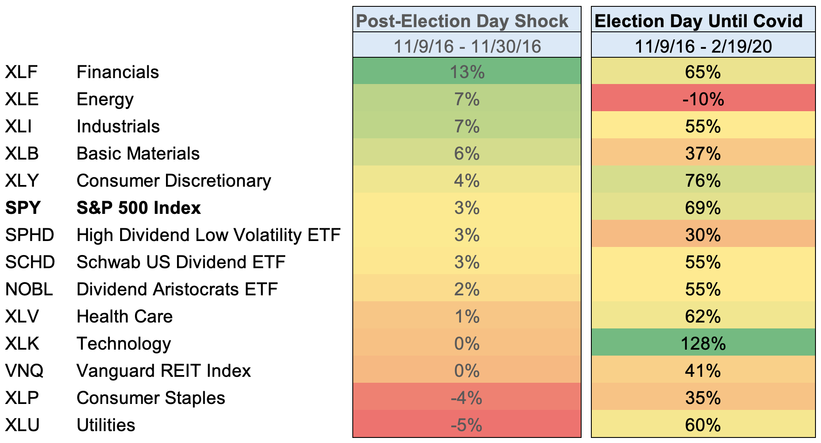Select the 76% Consumer Discretionary cell
821x443 pixels.
pyautogui.click(x=703, y=180)
